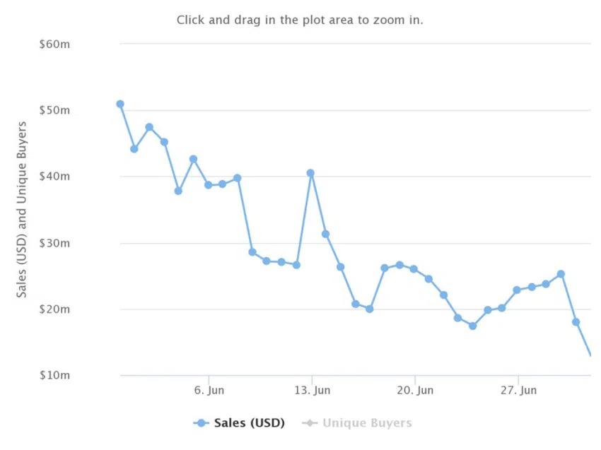Select the data point at 20 Jun
Screen dimensions: 601x450
(414, 269)
